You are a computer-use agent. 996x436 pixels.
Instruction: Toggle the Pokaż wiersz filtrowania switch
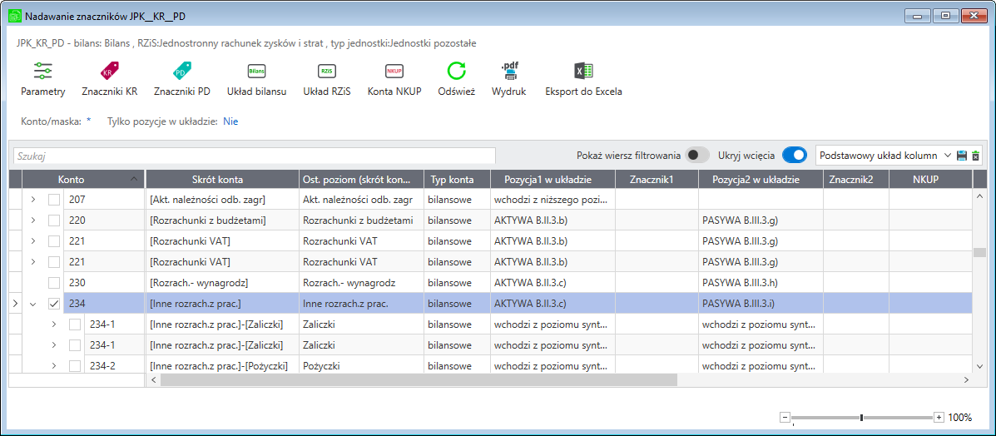(x=698, y=155)
